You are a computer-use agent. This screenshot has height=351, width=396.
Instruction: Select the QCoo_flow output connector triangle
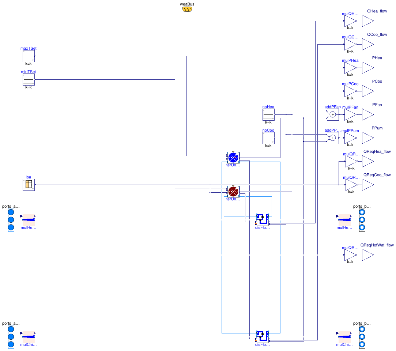(x=368, y=45)
